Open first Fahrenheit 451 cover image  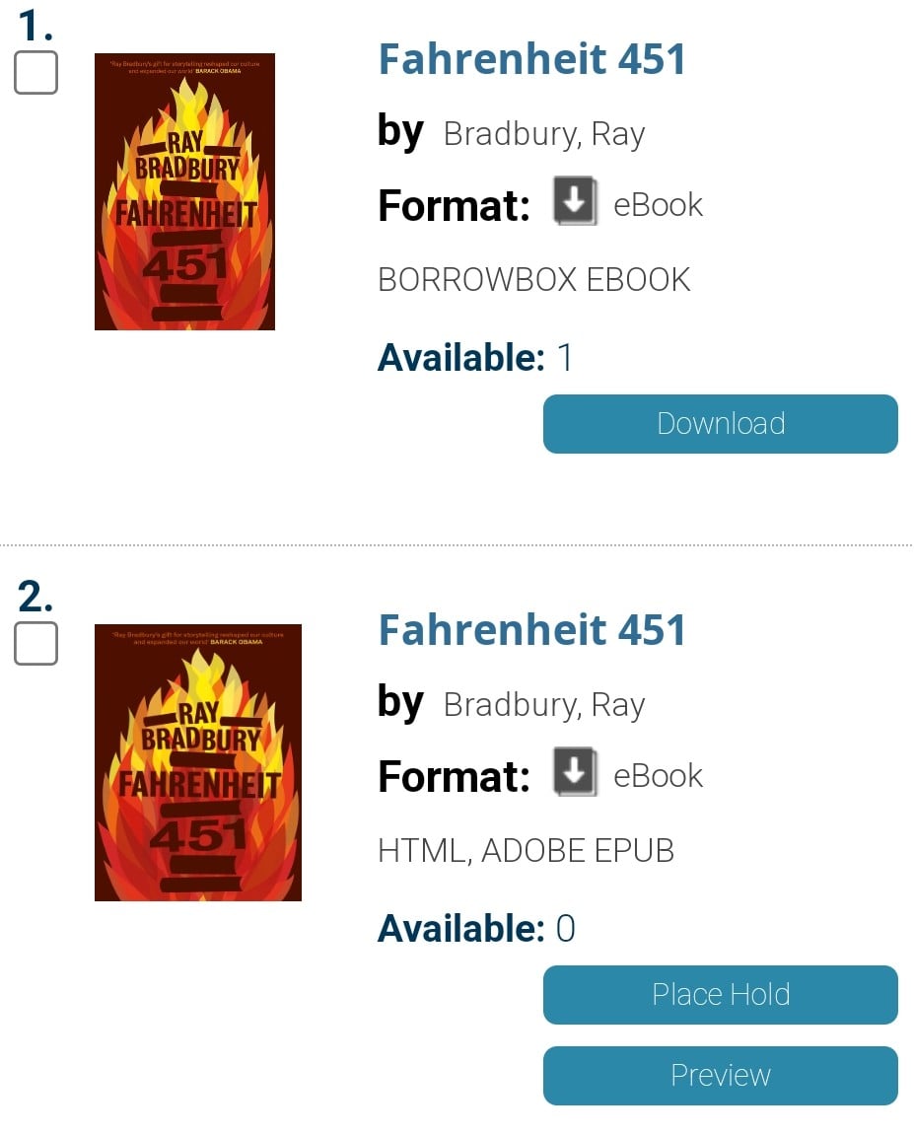coord(184,192)
